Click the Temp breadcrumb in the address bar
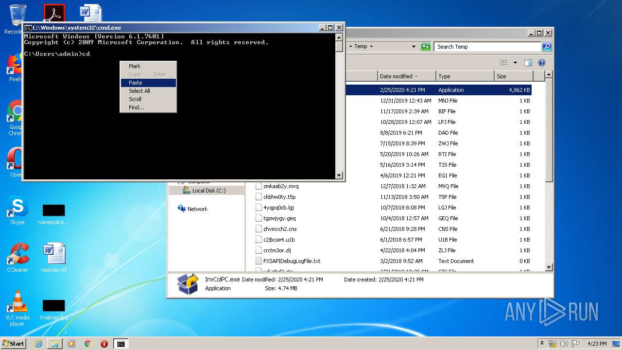 tap(361, 47)
